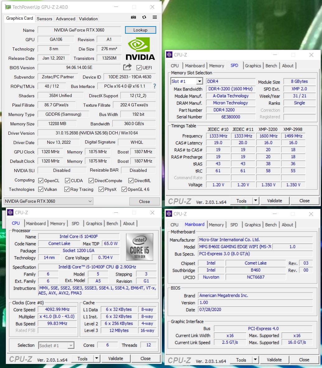Image resolution: width=322 pixels, height=368 pixels.
Task: Click the Mainboard Model MPG B460I field
Action: [x=235, y=246]
